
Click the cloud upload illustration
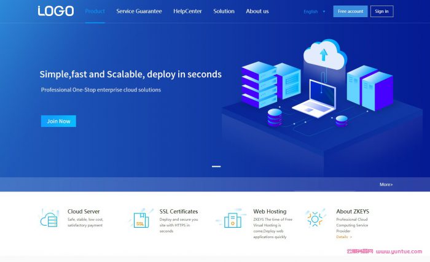point(322,53)
